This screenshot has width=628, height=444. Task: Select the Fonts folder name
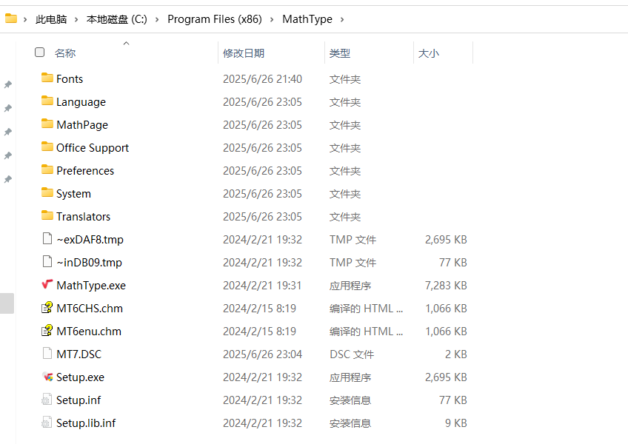click(70, 79)
